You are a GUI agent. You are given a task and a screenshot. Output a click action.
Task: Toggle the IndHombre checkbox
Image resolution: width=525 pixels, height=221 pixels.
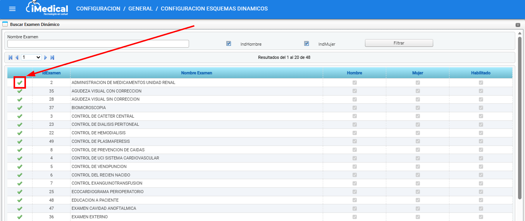pos(229,44)
